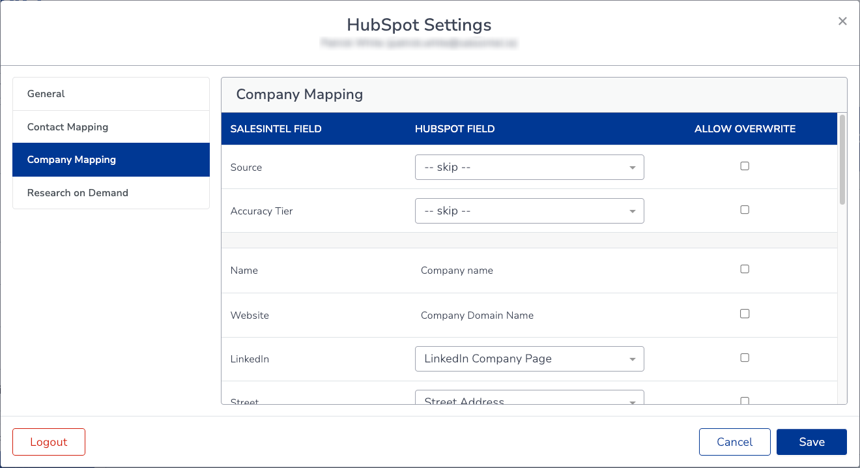Logout from the HubSpot integration

pyautogui.click(x=48, y=441)
